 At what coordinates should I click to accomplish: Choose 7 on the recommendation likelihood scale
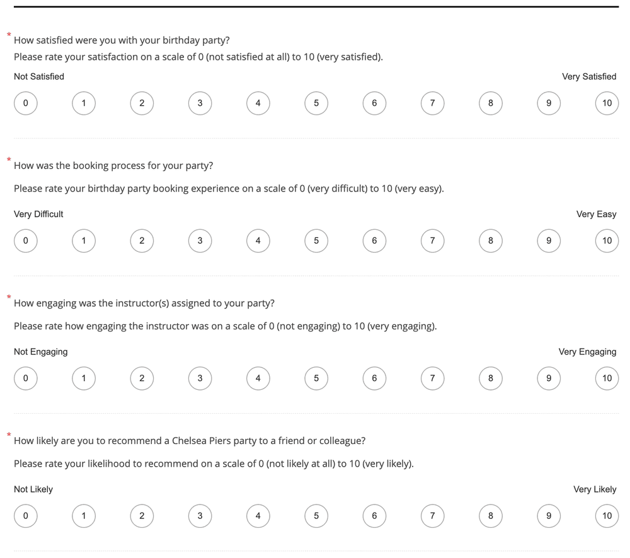pos(432,516)
